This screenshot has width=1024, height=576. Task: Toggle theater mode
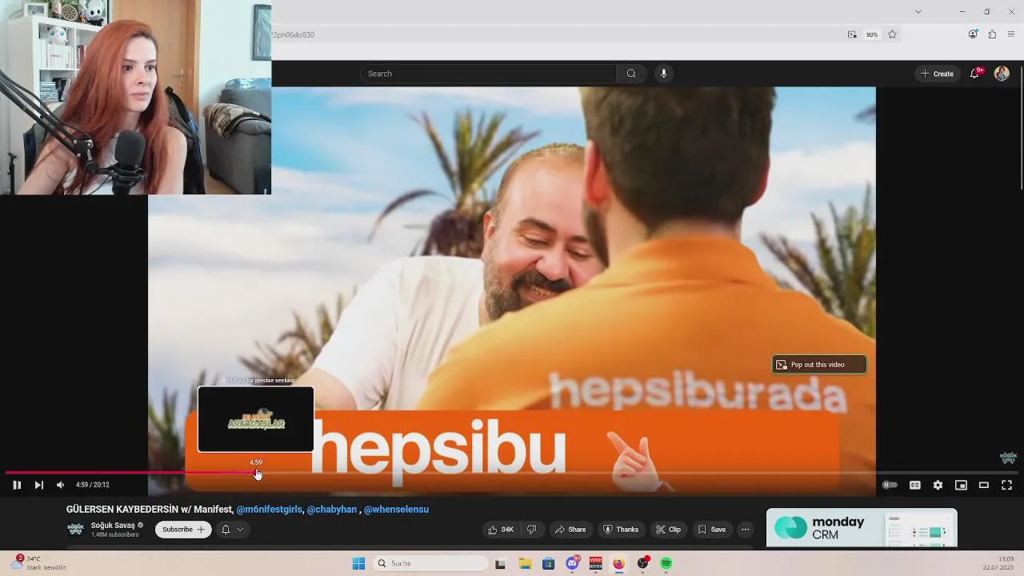pos(984,485)
